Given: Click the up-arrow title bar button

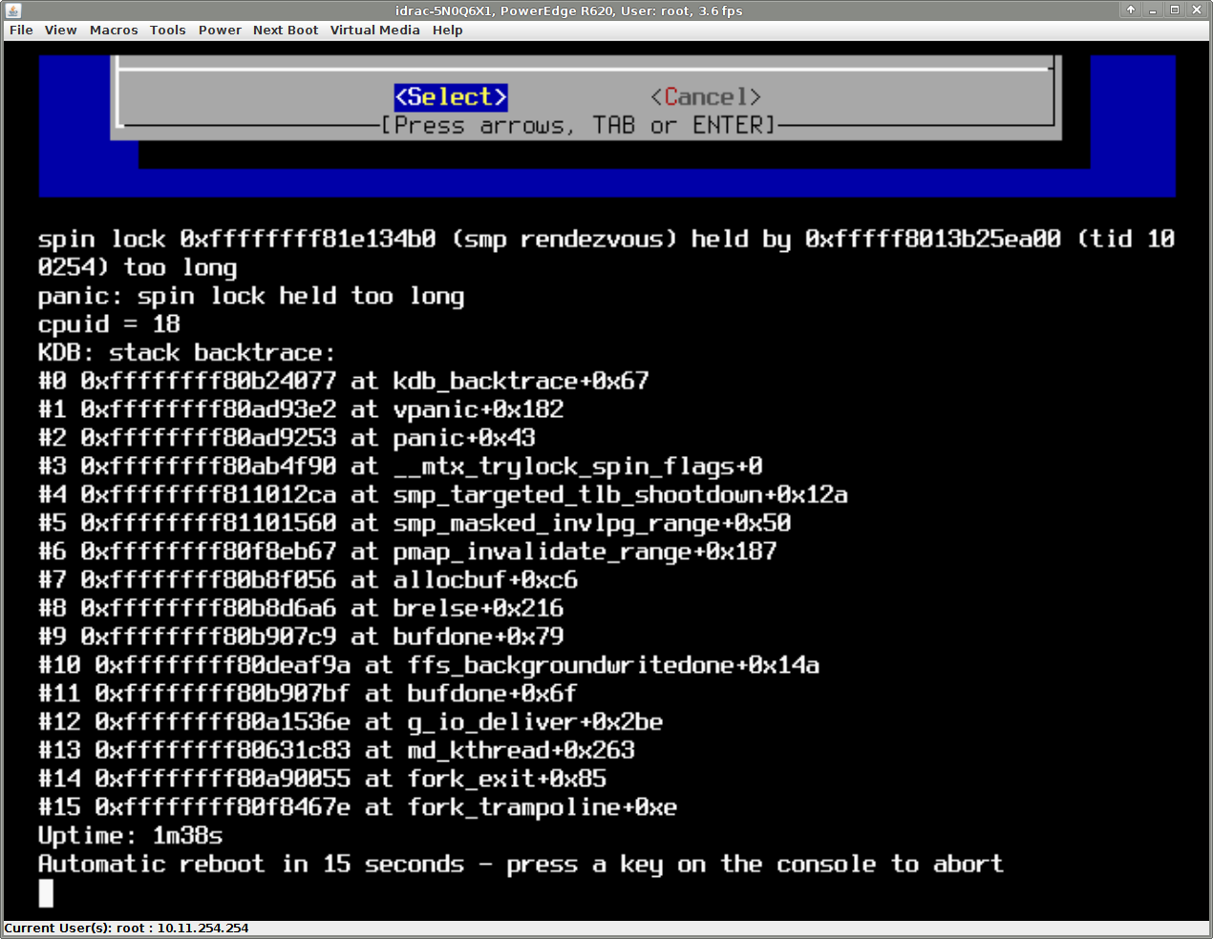Looking at the screenshot, I should (x=1131, y=10).
